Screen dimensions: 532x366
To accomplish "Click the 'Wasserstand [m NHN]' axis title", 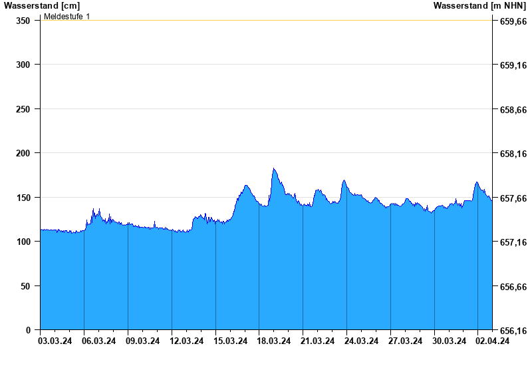I will click(x=479, y=5).
